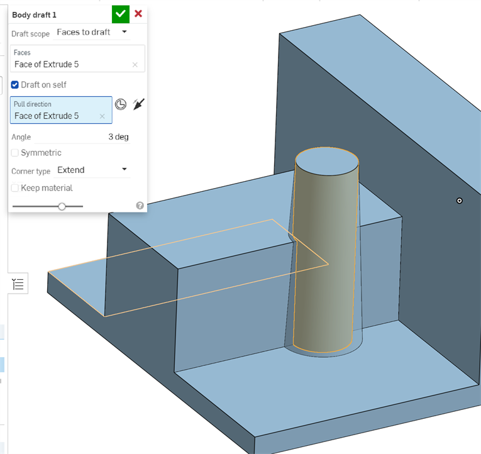The height and width of the screenshot is (454, 481).
Task: Click the mate connector icon beside Pull direction
Action: [x=121, y=104]
